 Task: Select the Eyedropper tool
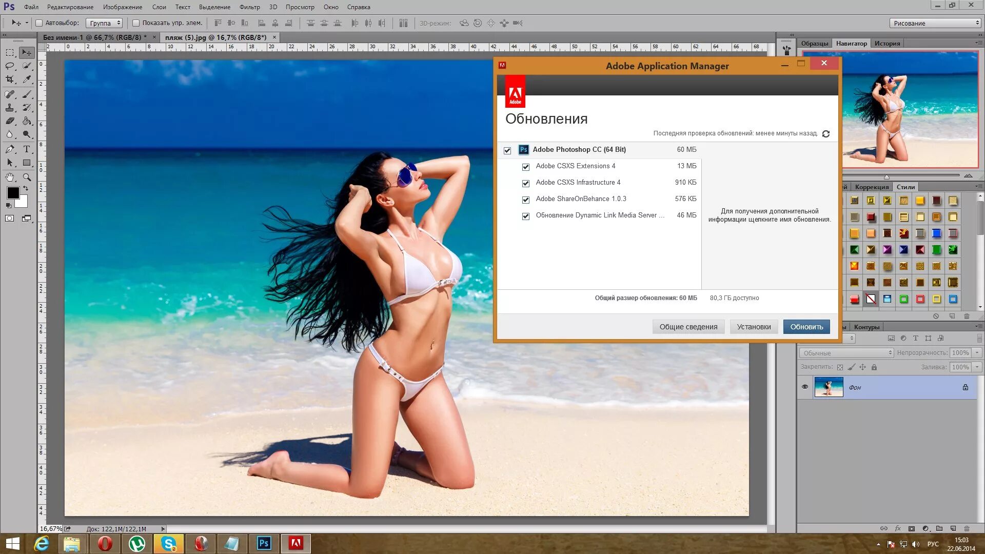[x=27, y=80]
